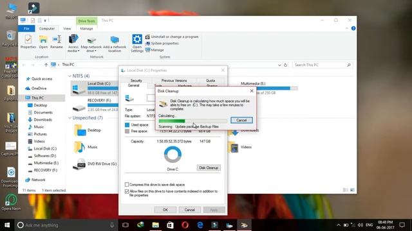Switch to large icons view button
Viewport: 412px width, 231px height.
(352, 190)
